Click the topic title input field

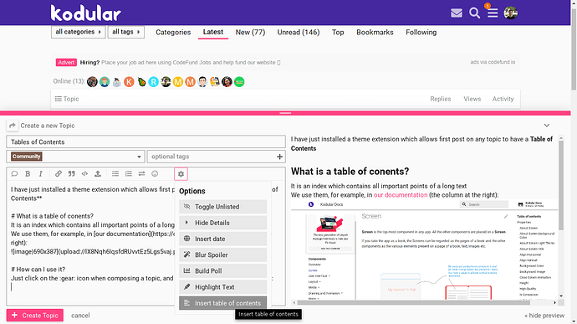(x=146, y=142)
